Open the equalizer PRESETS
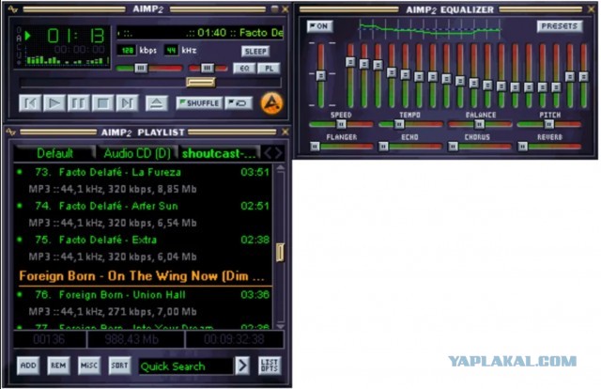Viewport: 601px width, 389px height. click(x=560, y=26)
